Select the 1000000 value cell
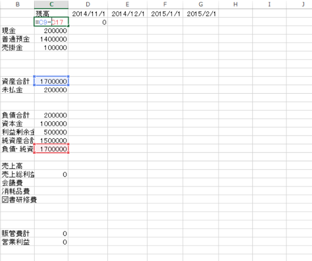 (51, 124)
